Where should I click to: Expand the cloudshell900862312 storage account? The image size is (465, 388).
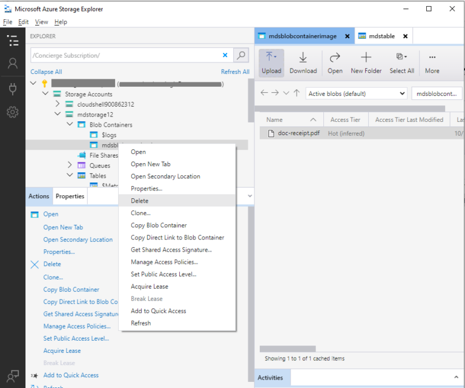point(58,104)
